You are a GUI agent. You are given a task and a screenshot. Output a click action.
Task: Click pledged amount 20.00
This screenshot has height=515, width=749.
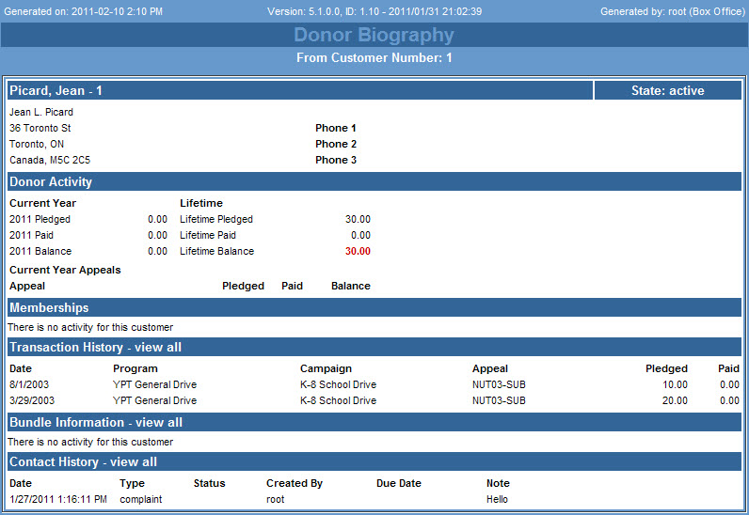pyautogui.click(x=675, y=400)
